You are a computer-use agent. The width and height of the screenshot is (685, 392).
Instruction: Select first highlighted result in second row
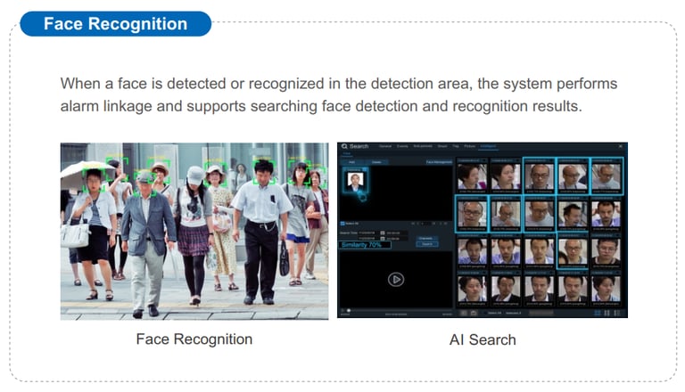[x=472, y=214]
